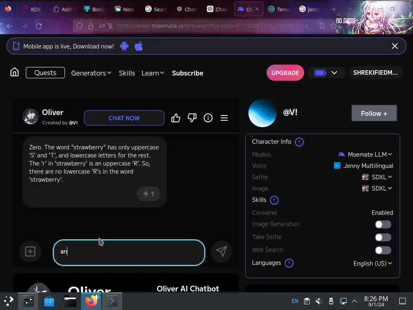Click CHAT NOW button
413x310 pixels.
point(124,118)
